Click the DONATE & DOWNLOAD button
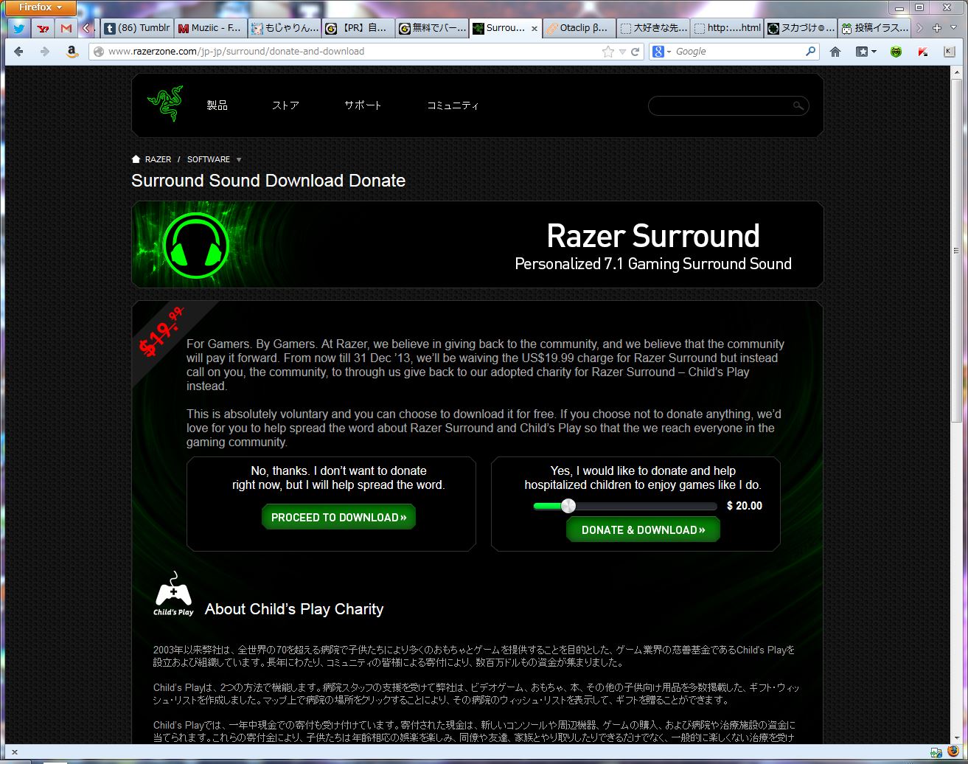The width and height of the screenshot is (968, 764). 643,529
